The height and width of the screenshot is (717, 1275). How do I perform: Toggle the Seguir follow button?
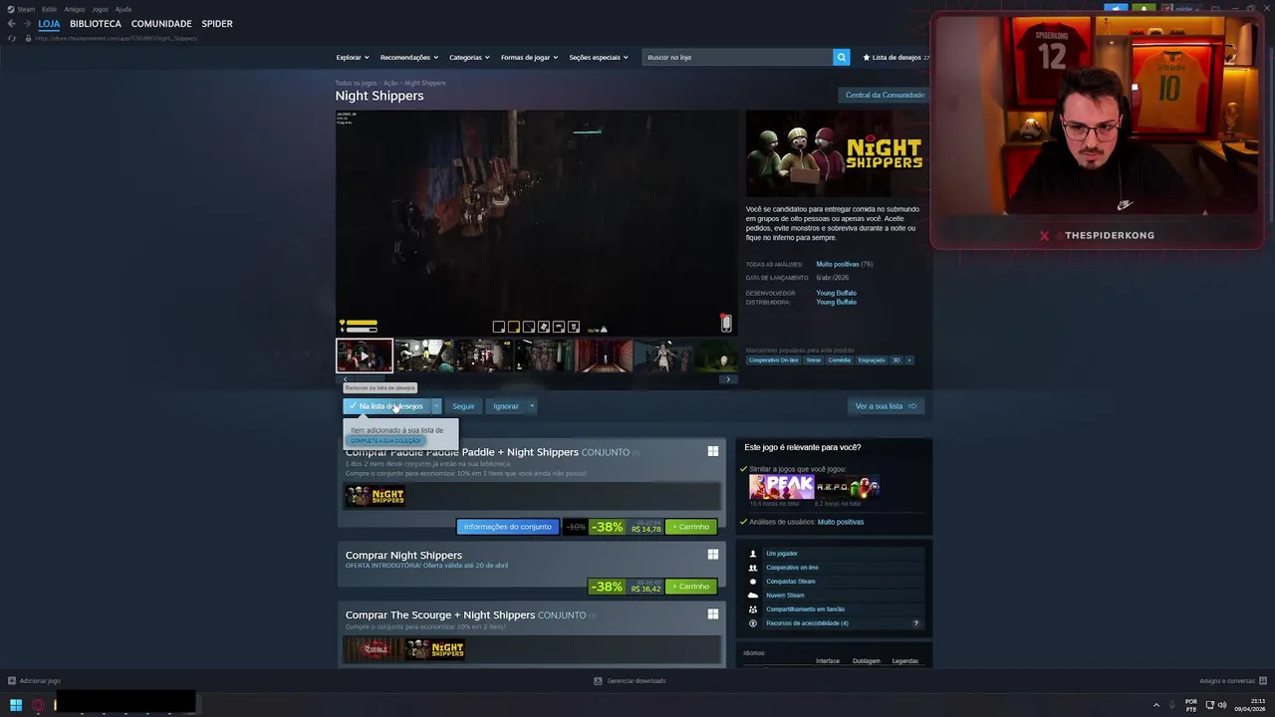[463, 405]
